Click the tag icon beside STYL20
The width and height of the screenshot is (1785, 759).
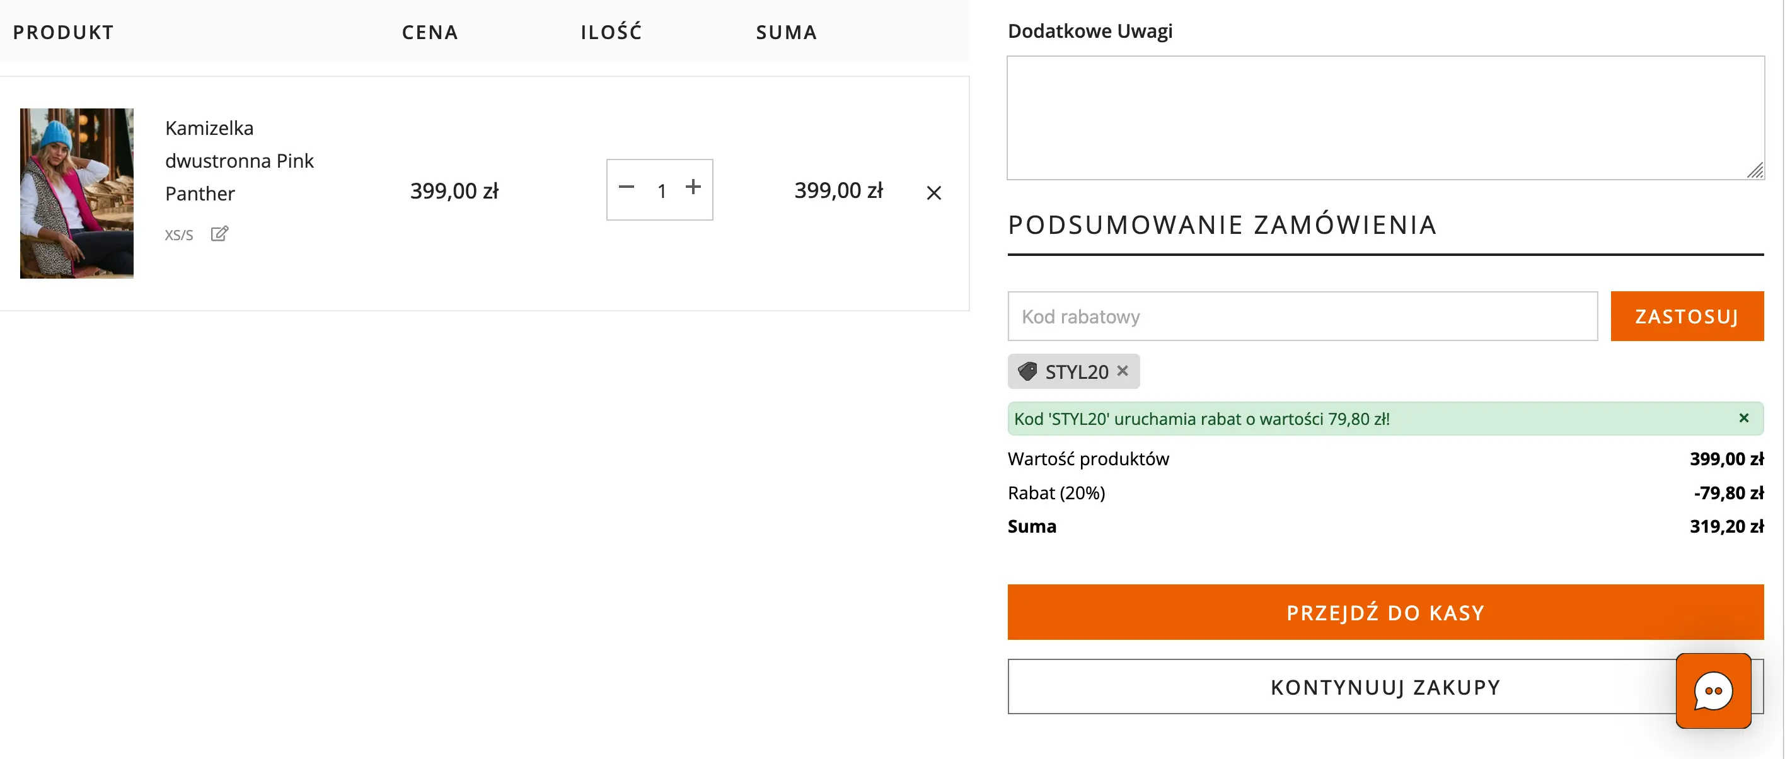tap(1027, 371)
